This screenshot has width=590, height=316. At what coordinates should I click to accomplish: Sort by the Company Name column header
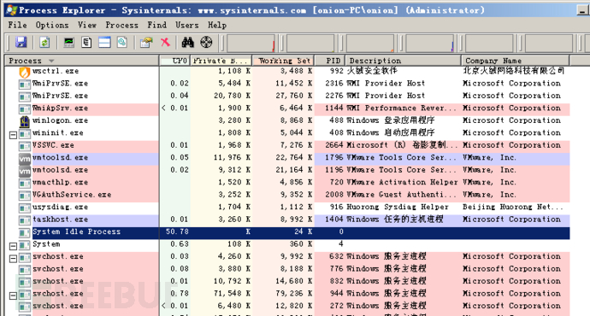click(x=516, y=61)
